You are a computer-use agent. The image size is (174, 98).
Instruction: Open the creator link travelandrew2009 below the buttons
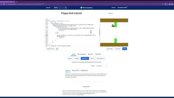pyautogui.click(x=83, y=62)
